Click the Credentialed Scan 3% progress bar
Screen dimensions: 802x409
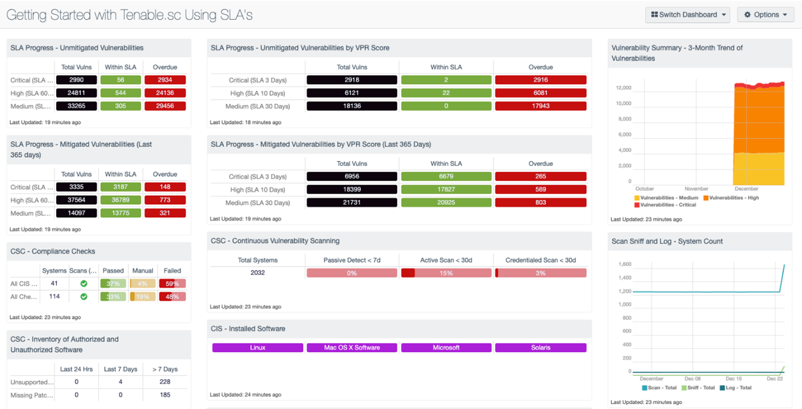click(x=541, y=273)
